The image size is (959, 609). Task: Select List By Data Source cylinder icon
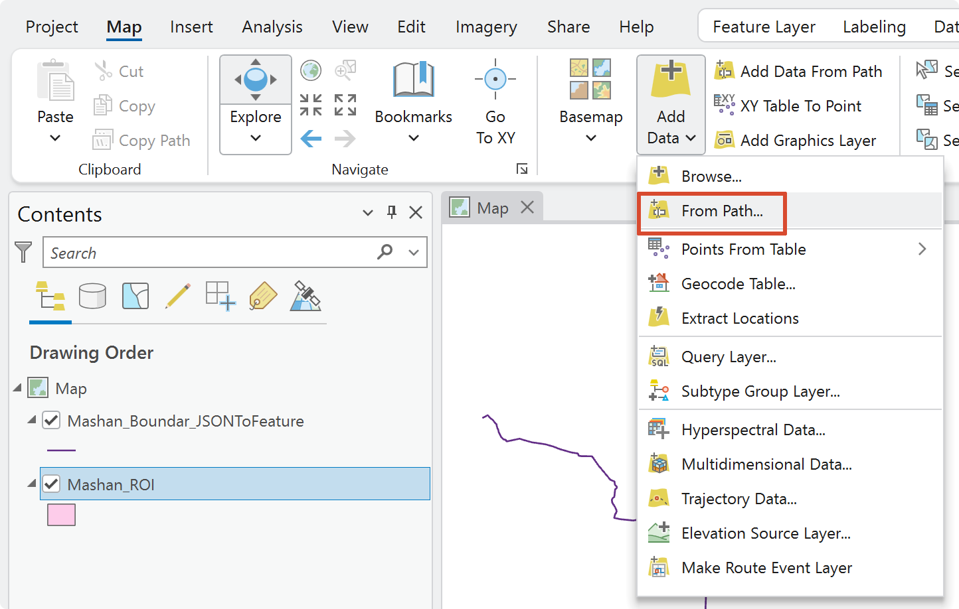(92, 296)
